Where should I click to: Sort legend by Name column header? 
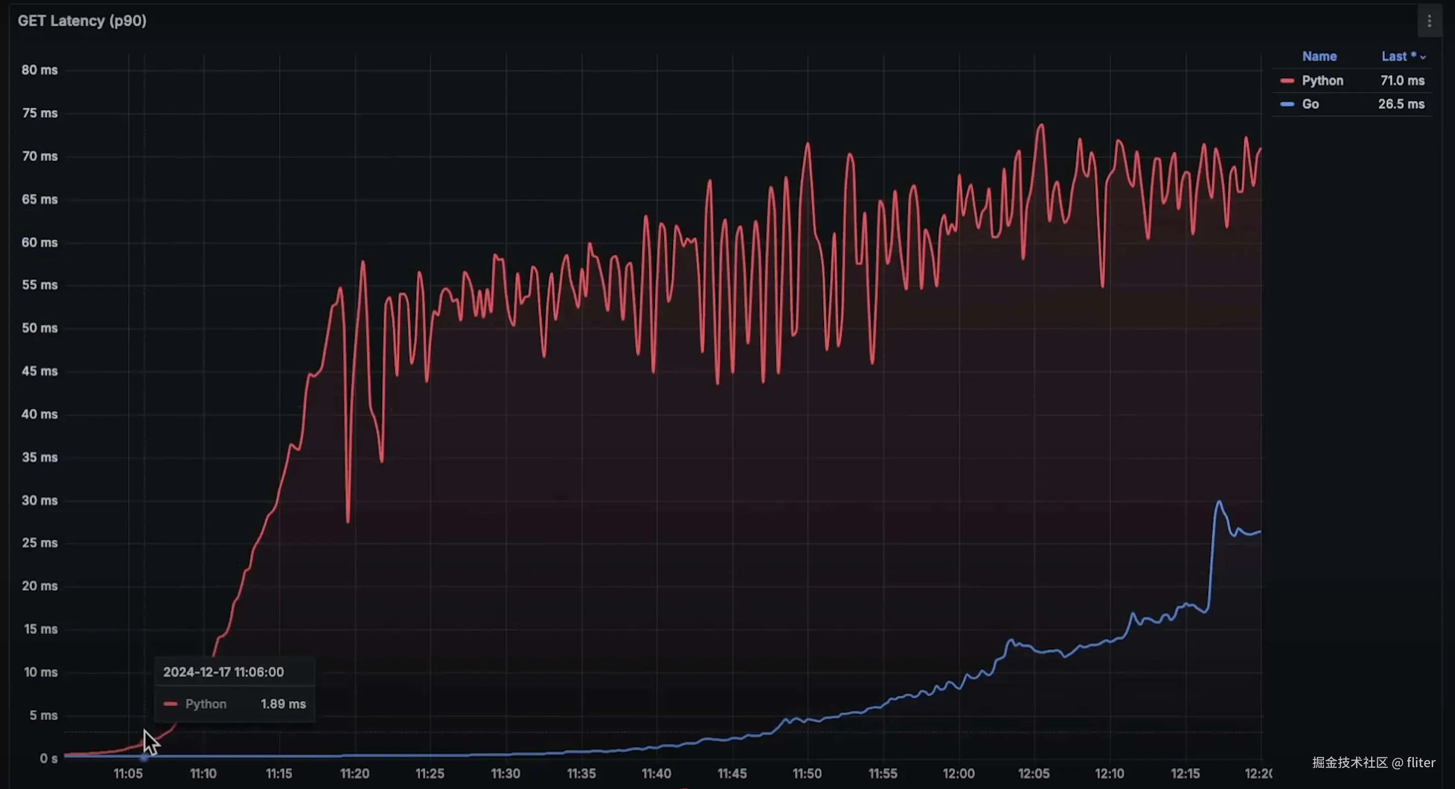(x=1319, y=56)
